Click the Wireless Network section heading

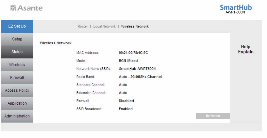pyautogui.click(x=56, y=43)
